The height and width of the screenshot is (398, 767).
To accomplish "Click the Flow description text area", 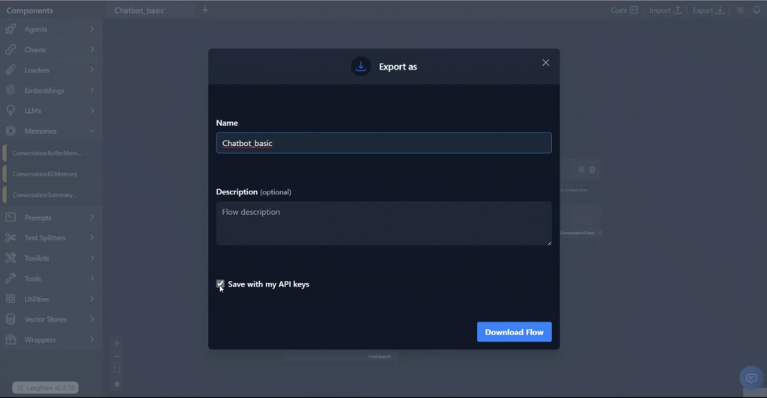I will tap(384, 224).
